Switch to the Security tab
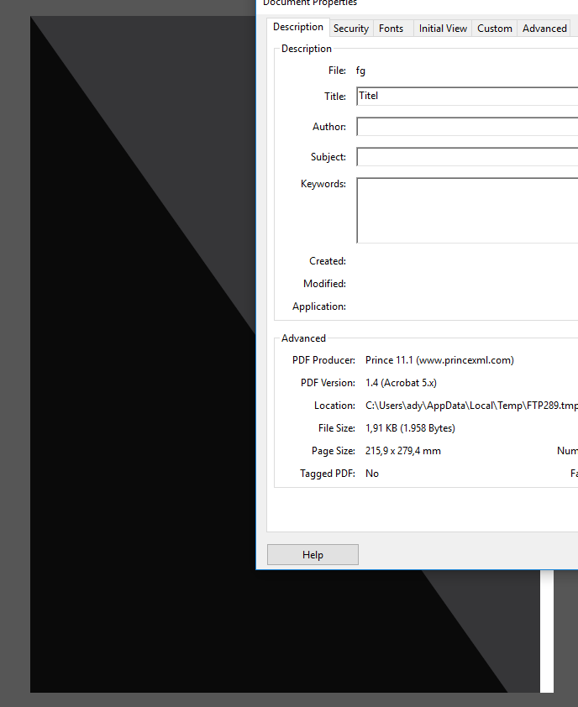578x707 pixels. click(350, 29)
